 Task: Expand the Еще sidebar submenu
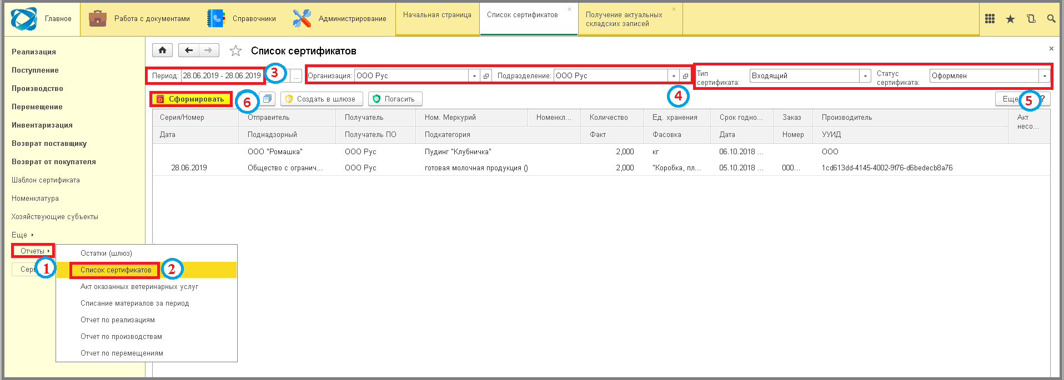coord(22,235)
